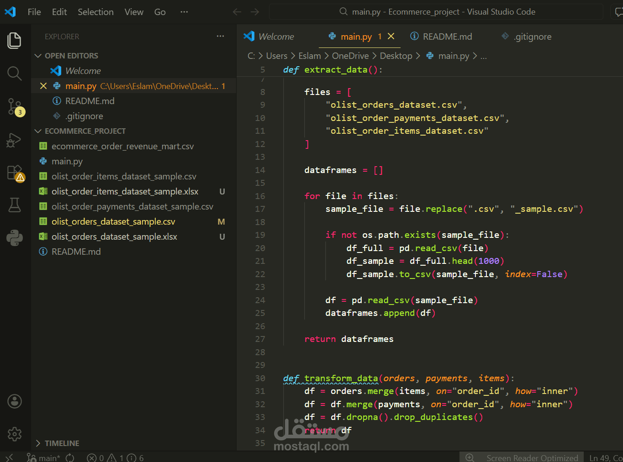Screen dimensions: 623x462
Task: Click OneDrive in the breadcrumb path
Action: [350, 56]
